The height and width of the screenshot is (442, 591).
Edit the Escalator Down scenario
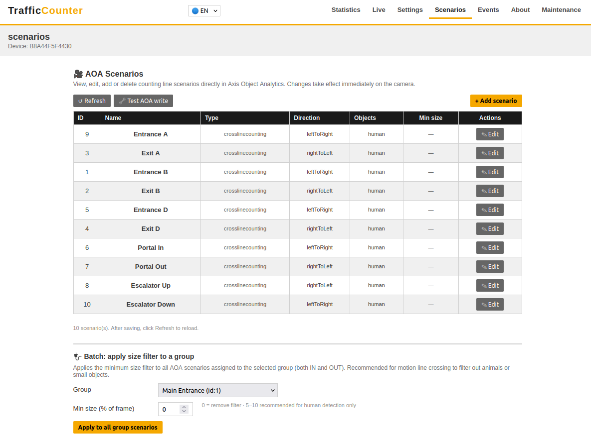(490, 304)
